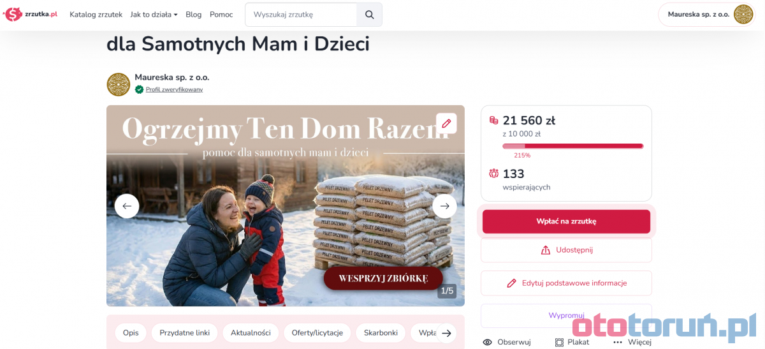Click the search magnifier icon

click(x=370, y=15)
